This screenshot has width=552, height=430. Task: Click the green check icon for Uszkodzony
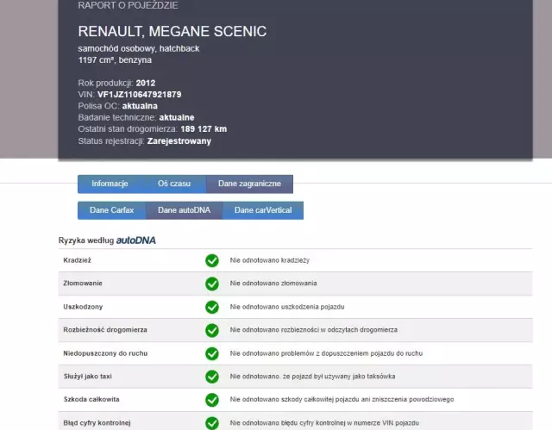(x=212, y=307)
